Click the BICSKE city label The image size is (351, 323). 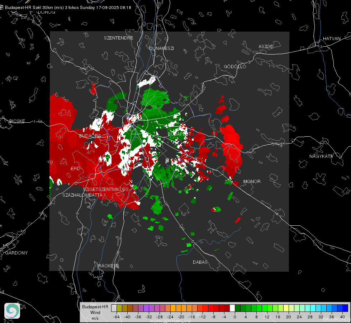[17, 121]
